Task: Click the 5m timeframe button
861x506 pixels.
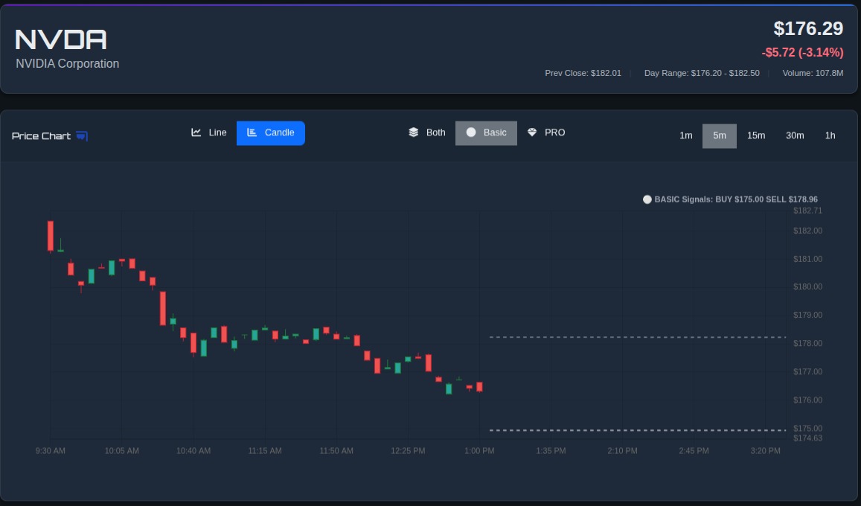Action: 719,135
